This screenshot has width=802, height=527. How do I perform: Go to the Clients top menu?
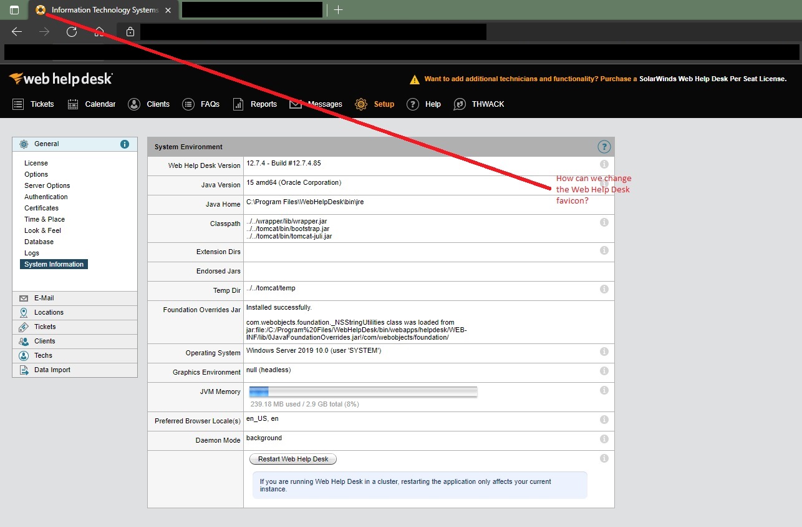[x=149, y=104]
